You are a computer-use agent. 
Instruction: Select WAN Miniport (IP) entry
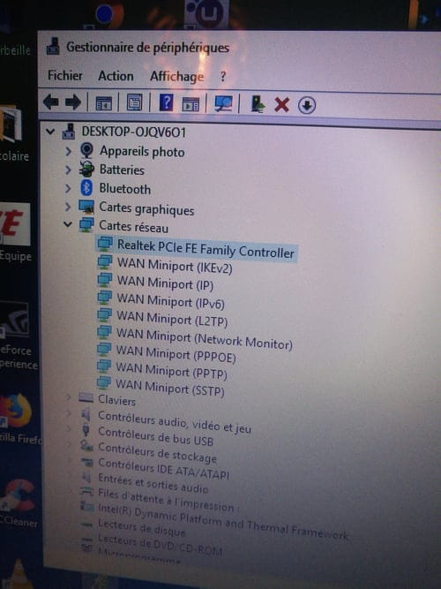tap(165, 283)
